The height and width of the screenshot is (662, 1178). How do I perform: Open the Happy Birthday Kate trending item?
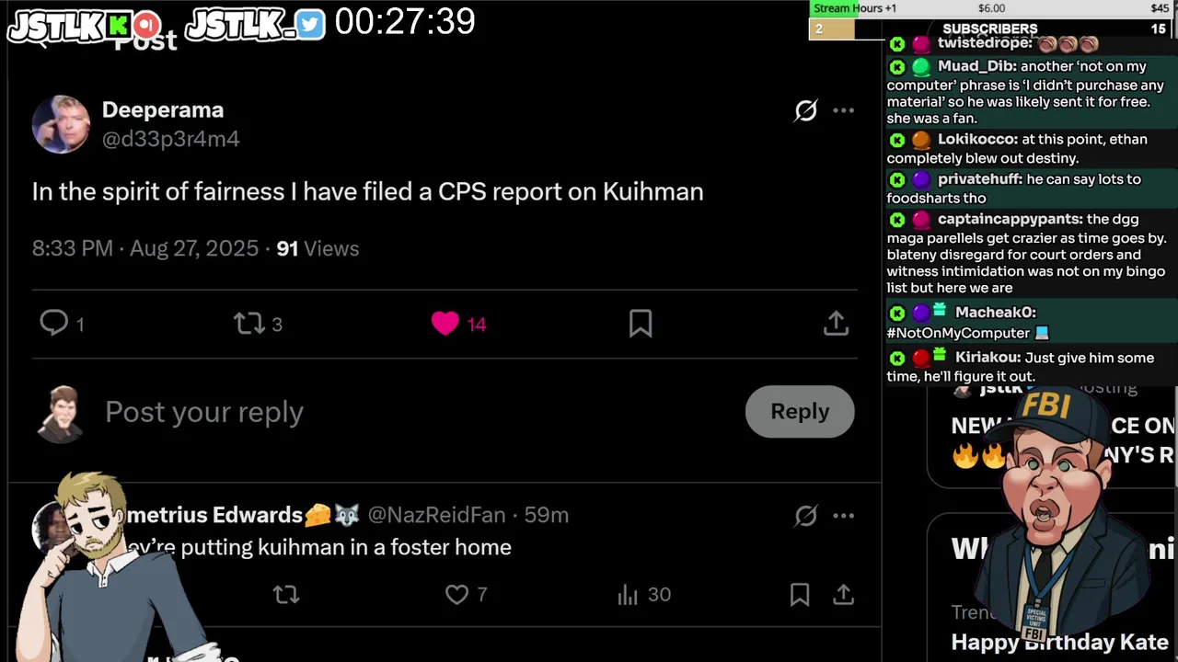tap(1059, 642)
